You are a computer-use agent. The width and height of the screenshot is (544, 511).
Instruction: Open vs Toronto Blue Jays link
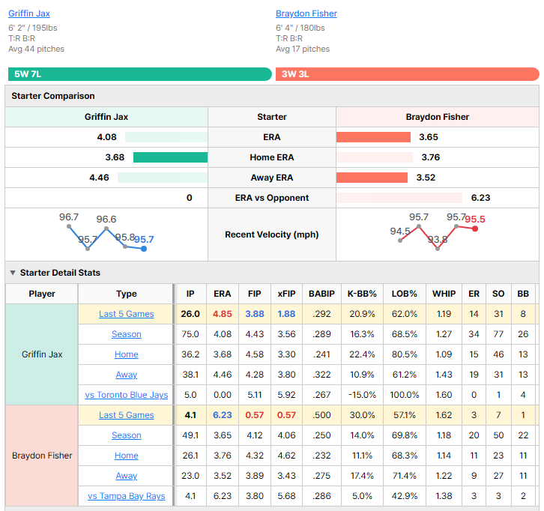tap(127, 395)
